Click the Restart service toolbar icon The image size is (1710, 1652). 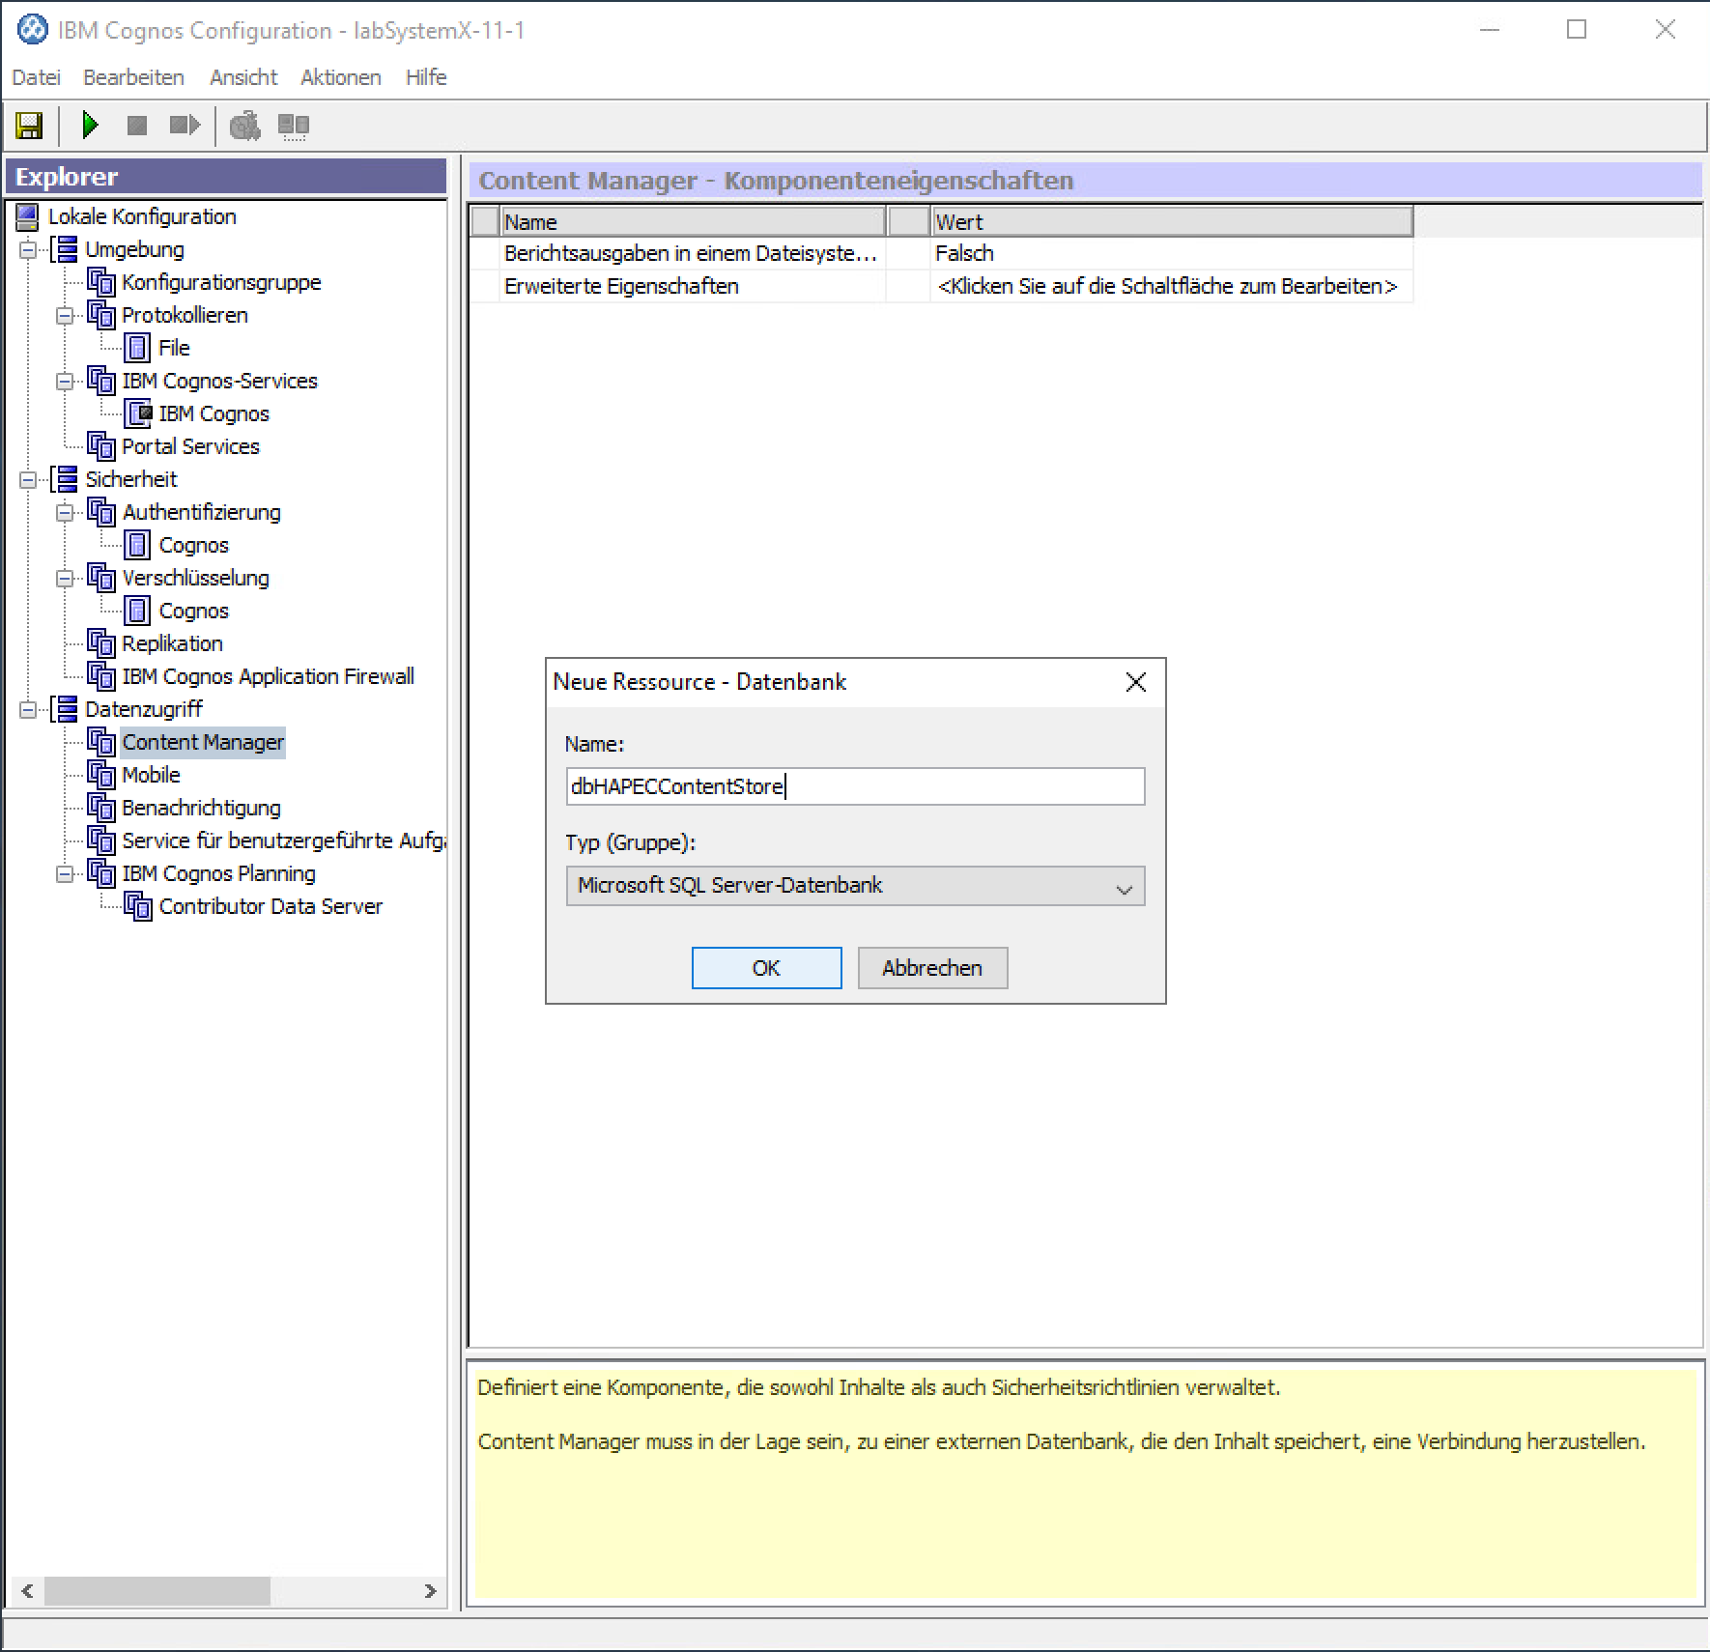pos(184,126)
